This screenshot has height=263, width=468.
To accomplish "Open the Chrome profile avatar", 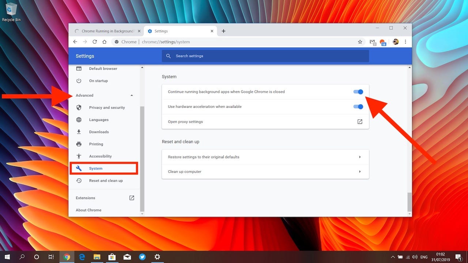I will click(396, 42).
